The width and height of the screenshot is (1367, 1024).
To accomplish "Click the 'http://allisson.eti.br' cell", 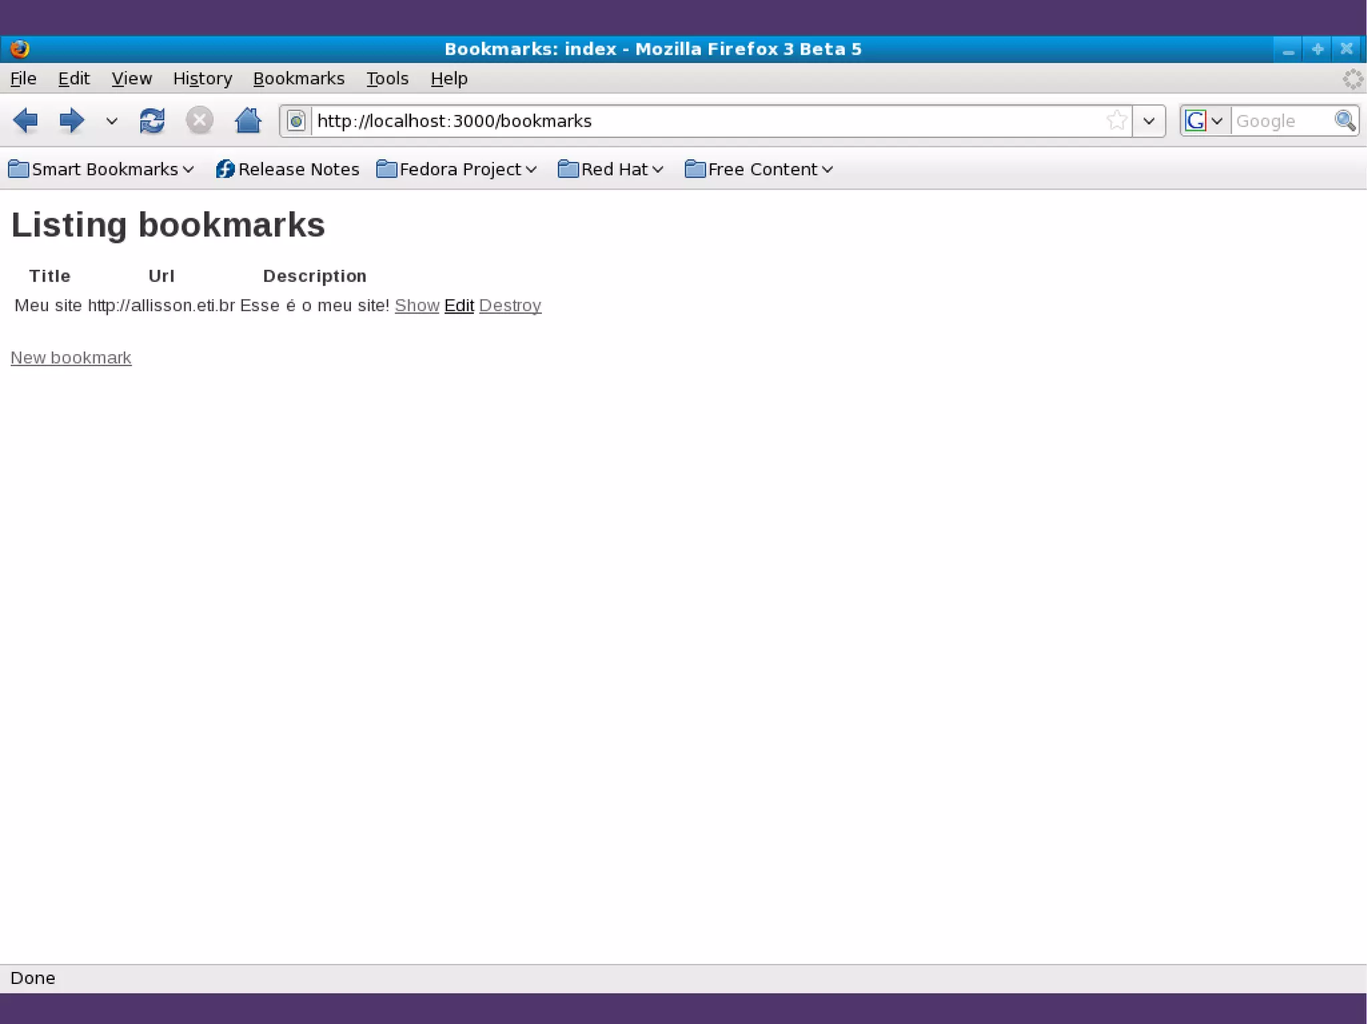I will pyautogui.click(x=161, y=306).
